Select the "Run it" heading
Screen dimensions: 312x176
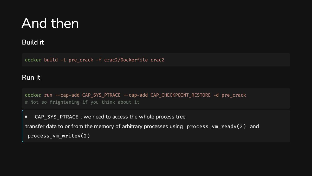31,78
